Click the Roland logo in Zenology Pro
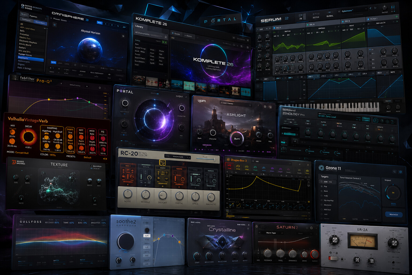Screen dimensions: 412x275 (289, 110)
